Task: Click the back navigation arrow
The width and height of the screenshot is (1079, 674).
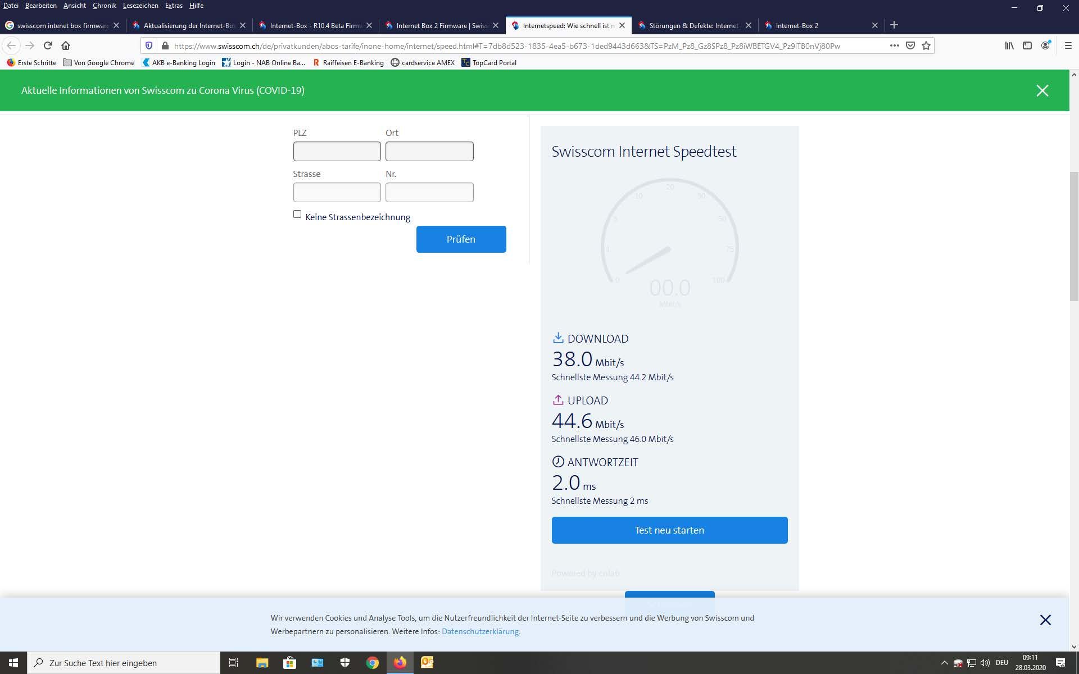Action: tap(11, 45)
